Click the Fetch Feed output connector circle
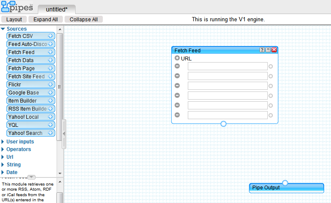331x203 pixels. click(223, 124)
